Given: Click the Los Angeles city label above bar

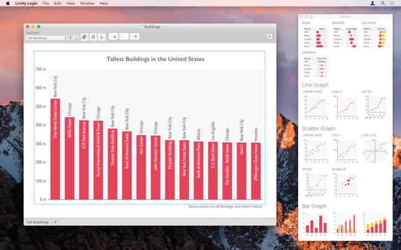Looking at the screenshot, I should 213,131.
